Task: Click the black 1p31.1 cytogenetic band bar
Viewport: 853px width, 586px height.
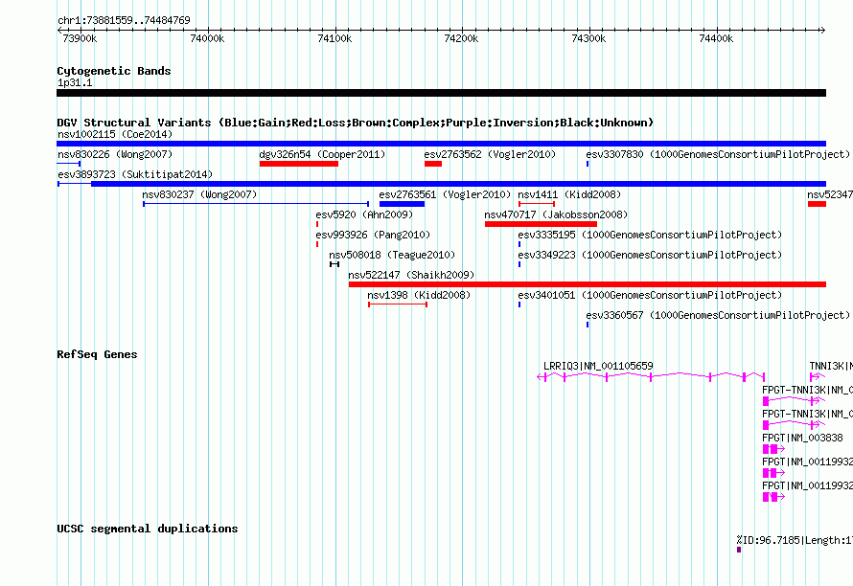Action: point(441,93)
